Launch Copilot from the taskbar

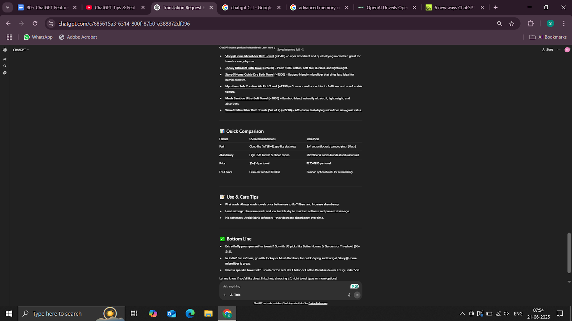pyautogui.click(x=153, y=314)
